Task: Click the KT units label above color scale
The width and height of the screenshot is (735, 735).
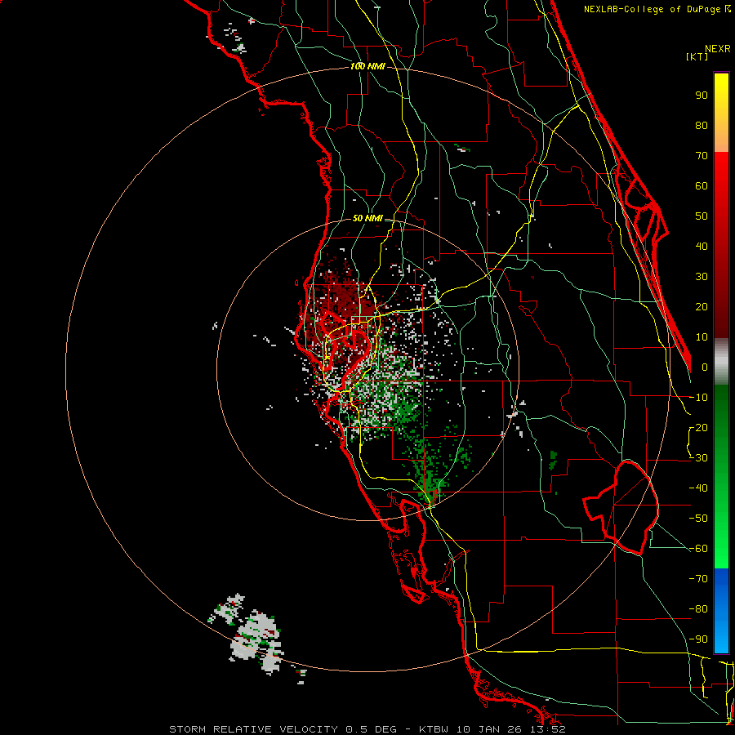Action: point(697,56)
